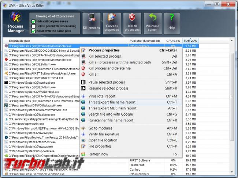The image size is (238, 178).
Task: Select Open file location
Action: 131,140
